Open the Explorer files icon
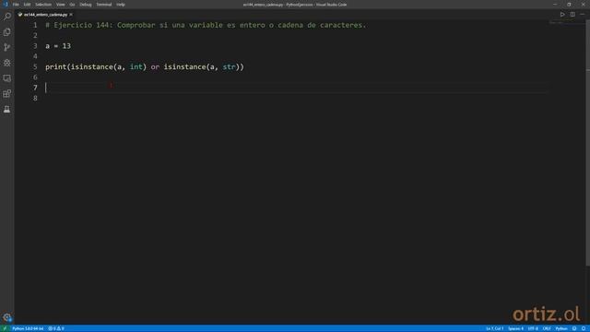Viewport: 590px width, 332px height. (x=6, y=32)
